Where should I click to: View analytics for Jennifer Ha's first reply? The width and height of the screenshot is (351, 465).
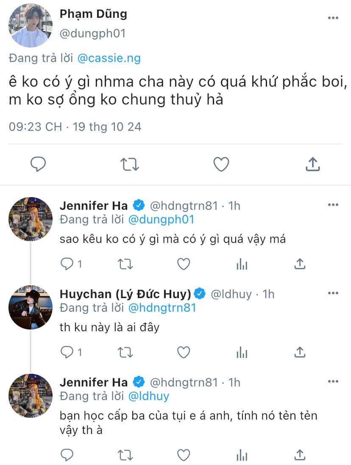coord(242,264)
